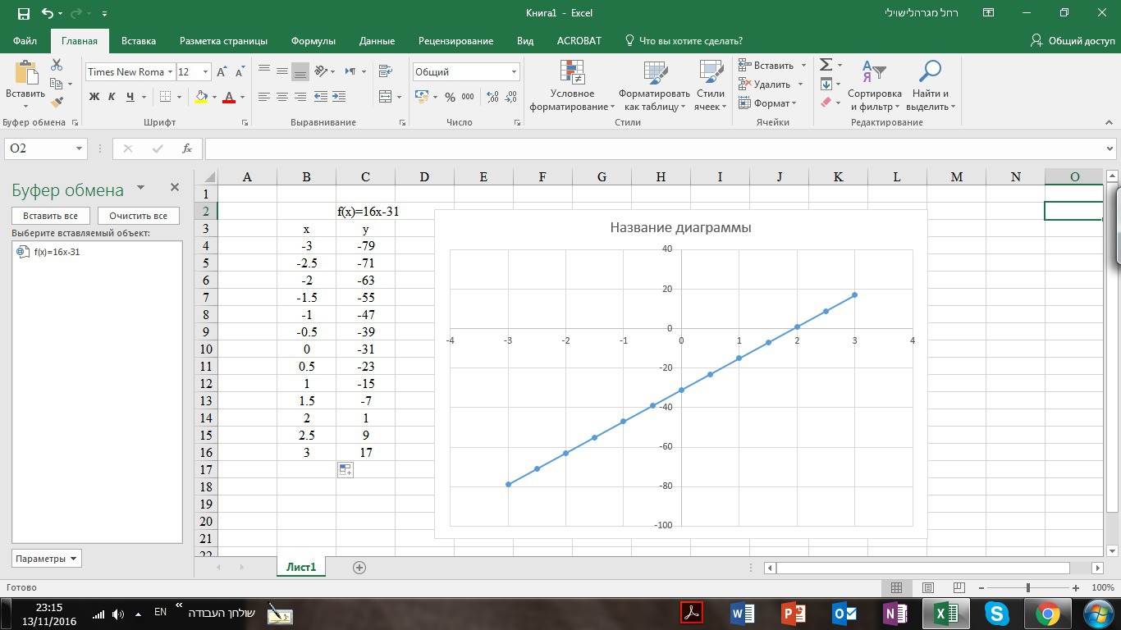Open the number format dropdown showing Общий
Image resolution: width=1121 pixels, height=630 pixels.
[514, 72]
